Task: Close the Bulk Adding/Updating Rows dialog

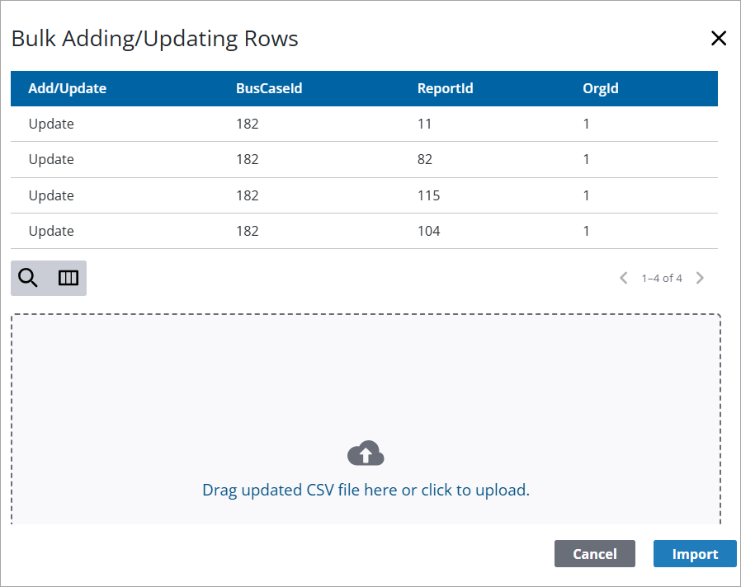Action: click(x=719, y=38)
